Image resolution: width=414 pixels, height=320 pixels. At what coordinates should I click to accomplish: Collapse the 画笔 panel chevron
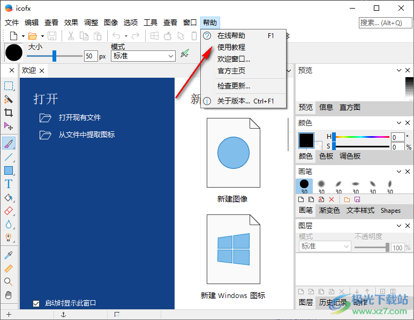(399, 172)
